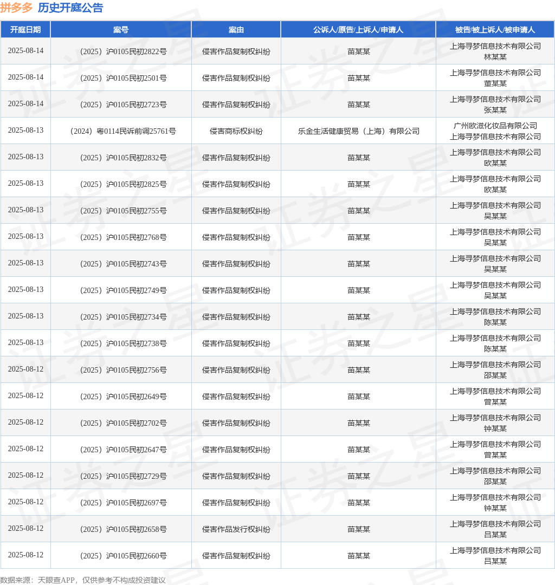Click 侵害作品复制权纠纷 in 2501号 row
The image size is (555, 585).
(x=236, y=78)
